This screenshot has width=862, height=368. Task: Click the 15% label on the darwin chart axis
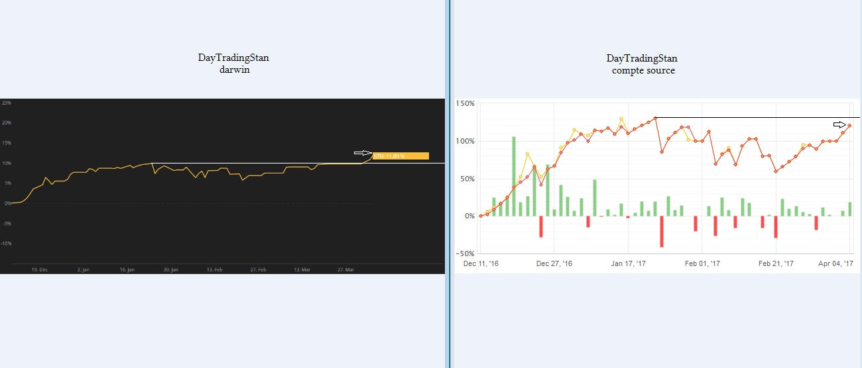[6, 143]
